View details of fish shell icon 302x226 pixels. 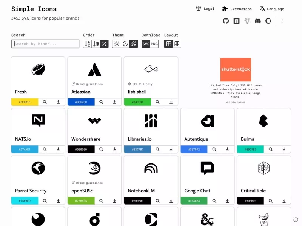tap(157, 102)
